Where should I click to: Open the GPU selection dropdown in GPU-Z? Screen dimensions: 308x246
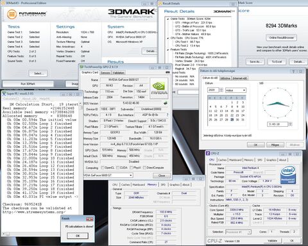[131, 176]
